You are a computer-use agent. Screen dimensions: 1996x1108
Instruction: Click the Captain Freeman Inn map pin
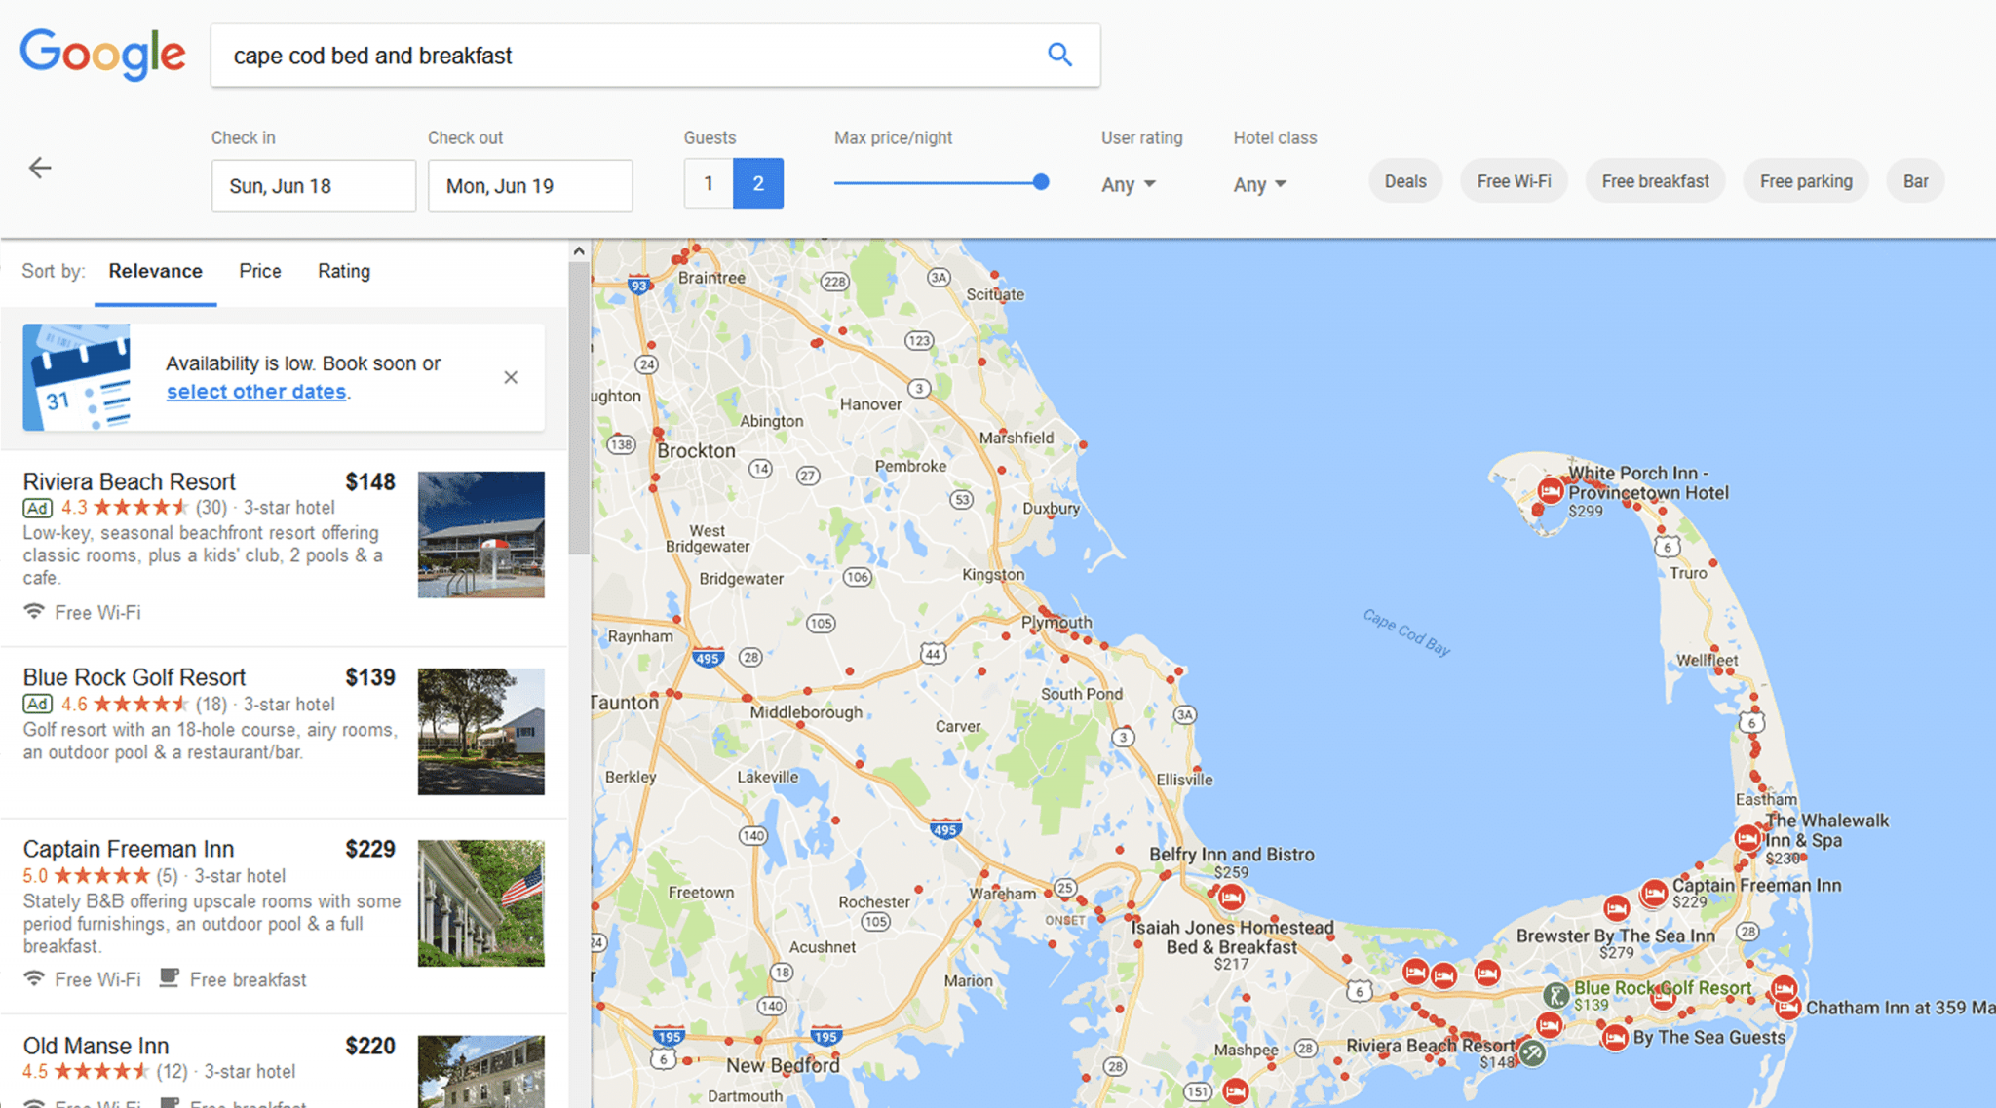coord(1653,893)
